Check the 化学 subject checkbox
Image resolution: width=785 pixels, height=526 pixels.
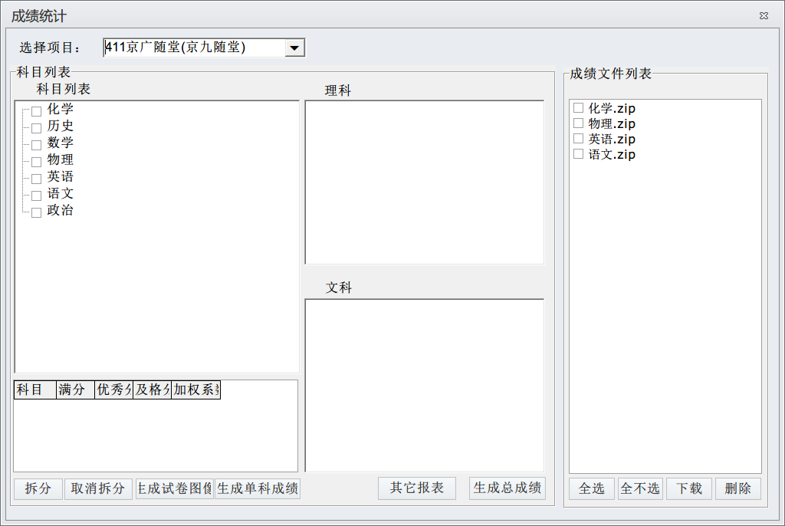(x=36, y=112)
